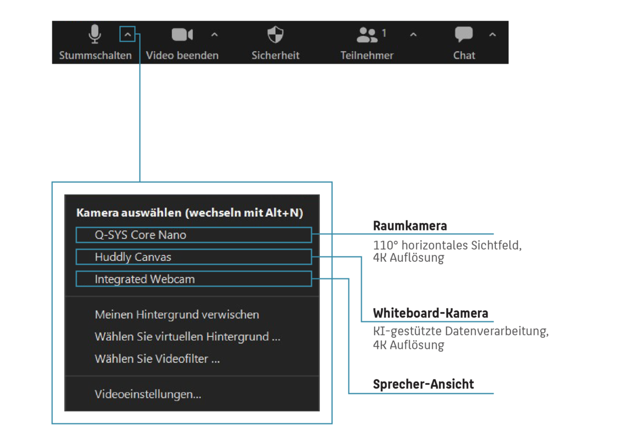Viewport: 627px width, 441px height.
Task: Expand video options arrow beside camera
Action: click(x=215, y=35)
